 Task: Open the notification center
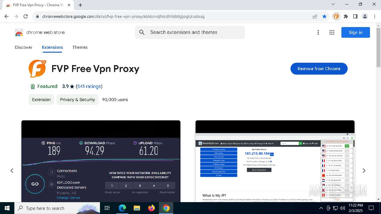[371, 208]
